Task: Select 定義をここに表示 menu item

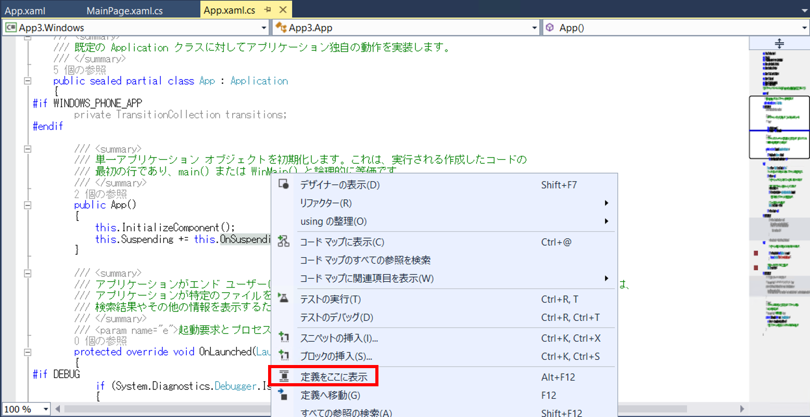Action: (444, 377)
